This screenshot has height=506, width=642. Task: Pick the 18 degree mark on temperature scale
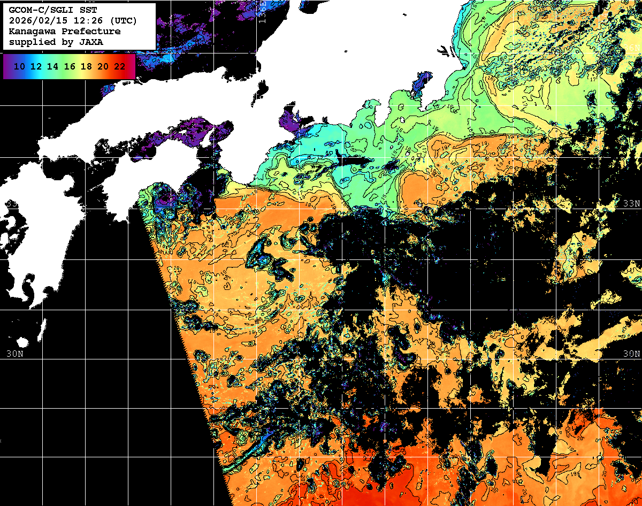[86, 67]
